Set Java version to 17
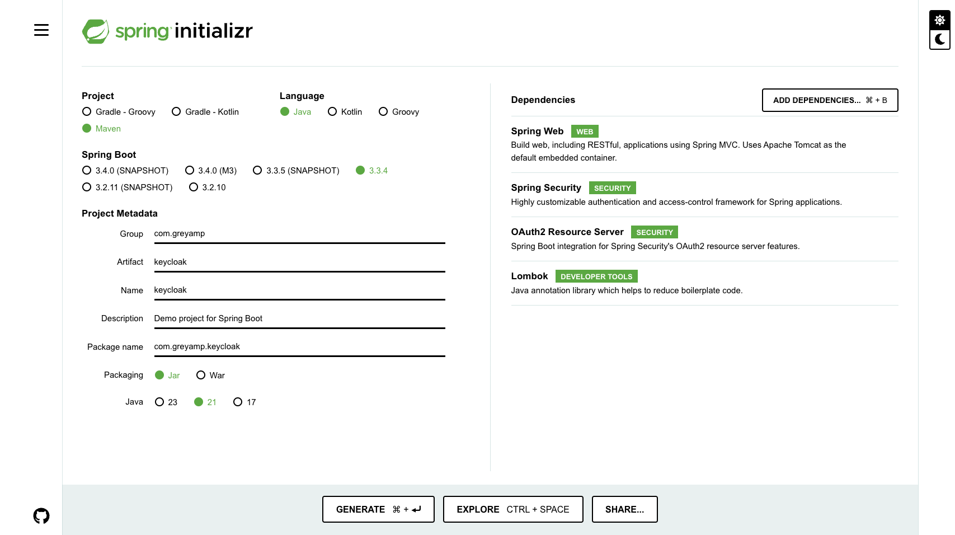The height and width of the screenshot is (535, 955). click(x=244, y=402)
